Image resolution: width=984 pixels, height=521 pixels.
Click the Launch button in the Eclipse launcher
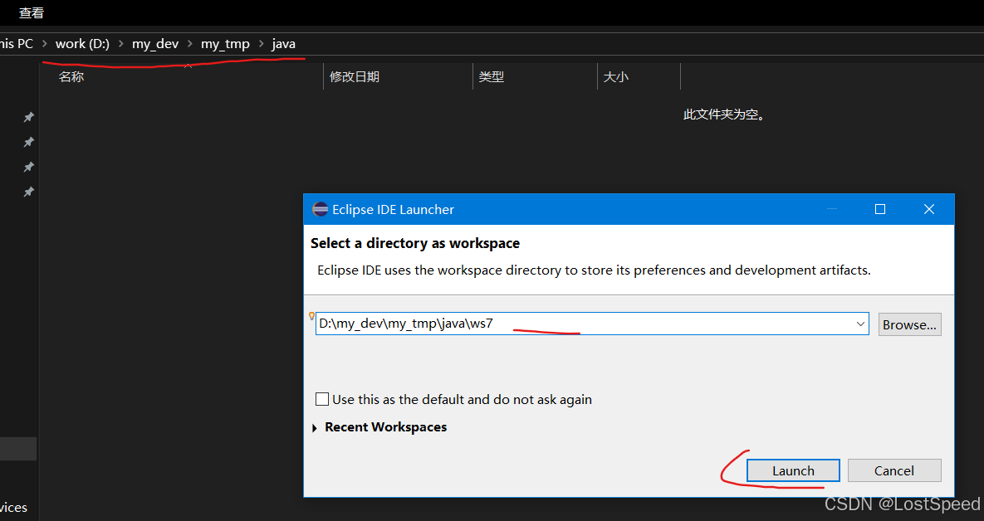tap(793, 471)
